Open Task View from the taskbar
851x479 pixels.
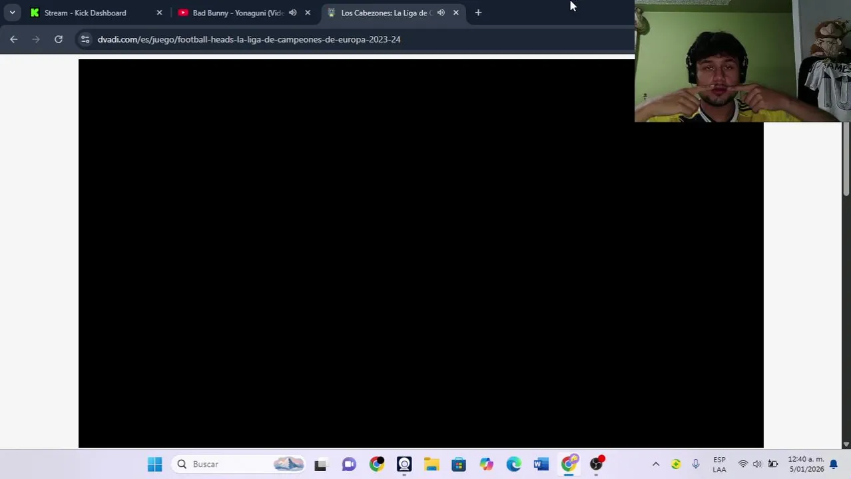320,464
